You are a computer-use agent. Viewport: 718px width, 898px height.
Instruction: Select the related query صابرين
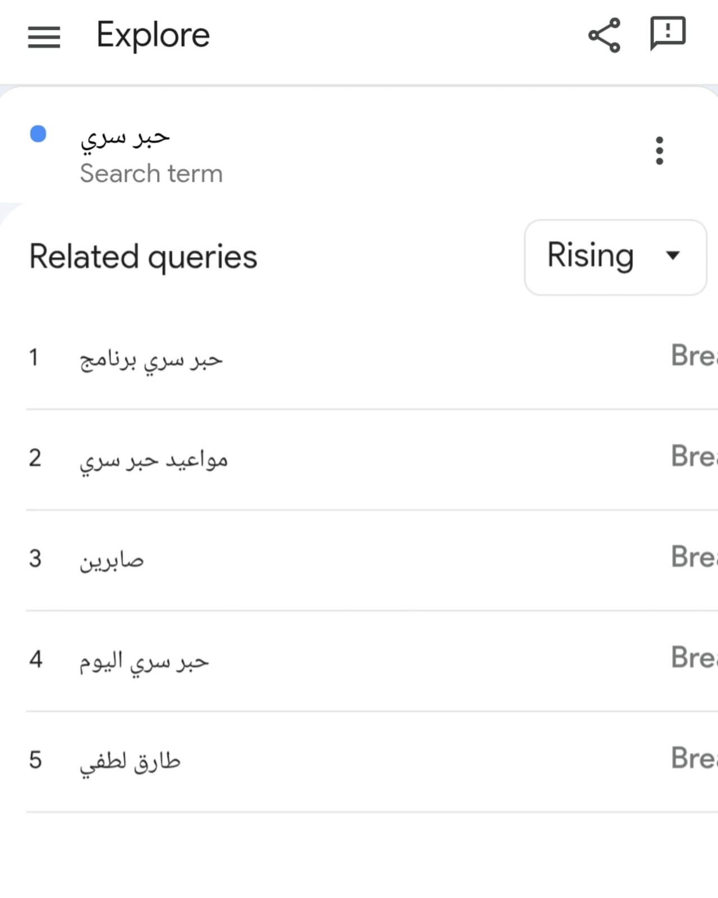point(112,560)
